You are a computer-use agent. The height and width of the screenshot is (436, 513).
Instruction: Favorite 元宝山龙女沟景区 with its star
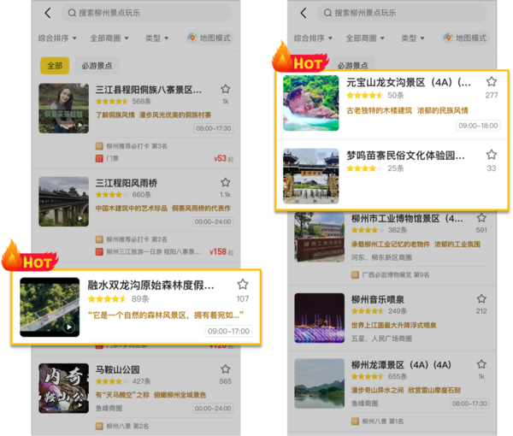pyautogui.click(x=491, y=82)
